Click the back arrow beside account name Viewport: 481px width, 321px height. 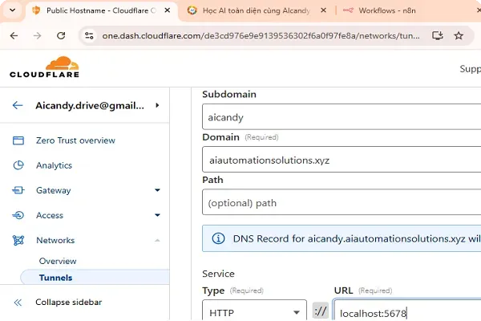point(18,106)
